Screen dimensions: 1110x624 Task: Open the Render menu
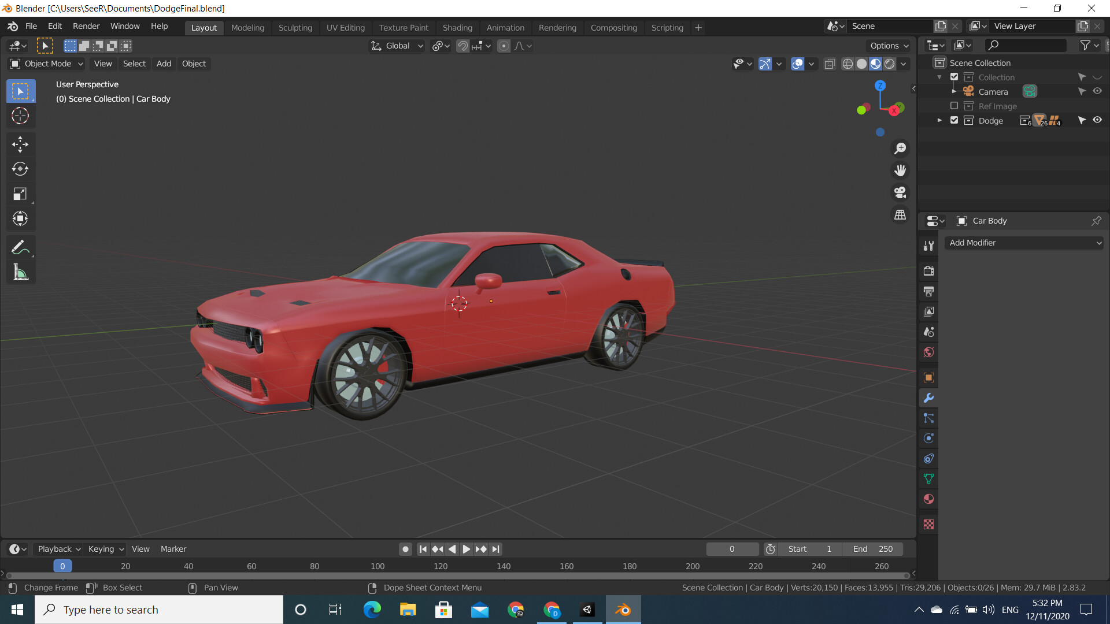[x=86, y=26]
